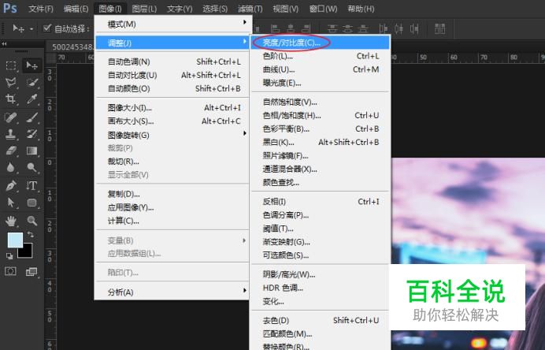Select the Hand tool
Screen dimensions: 545x350
[11, 221]
